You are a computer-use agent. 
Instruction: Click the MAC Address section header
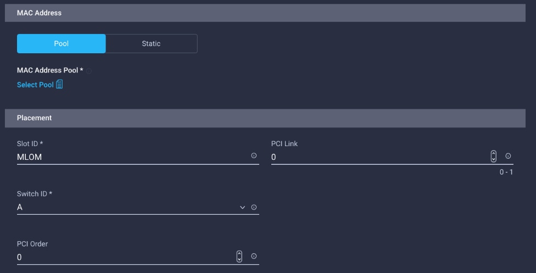point(265,13)
